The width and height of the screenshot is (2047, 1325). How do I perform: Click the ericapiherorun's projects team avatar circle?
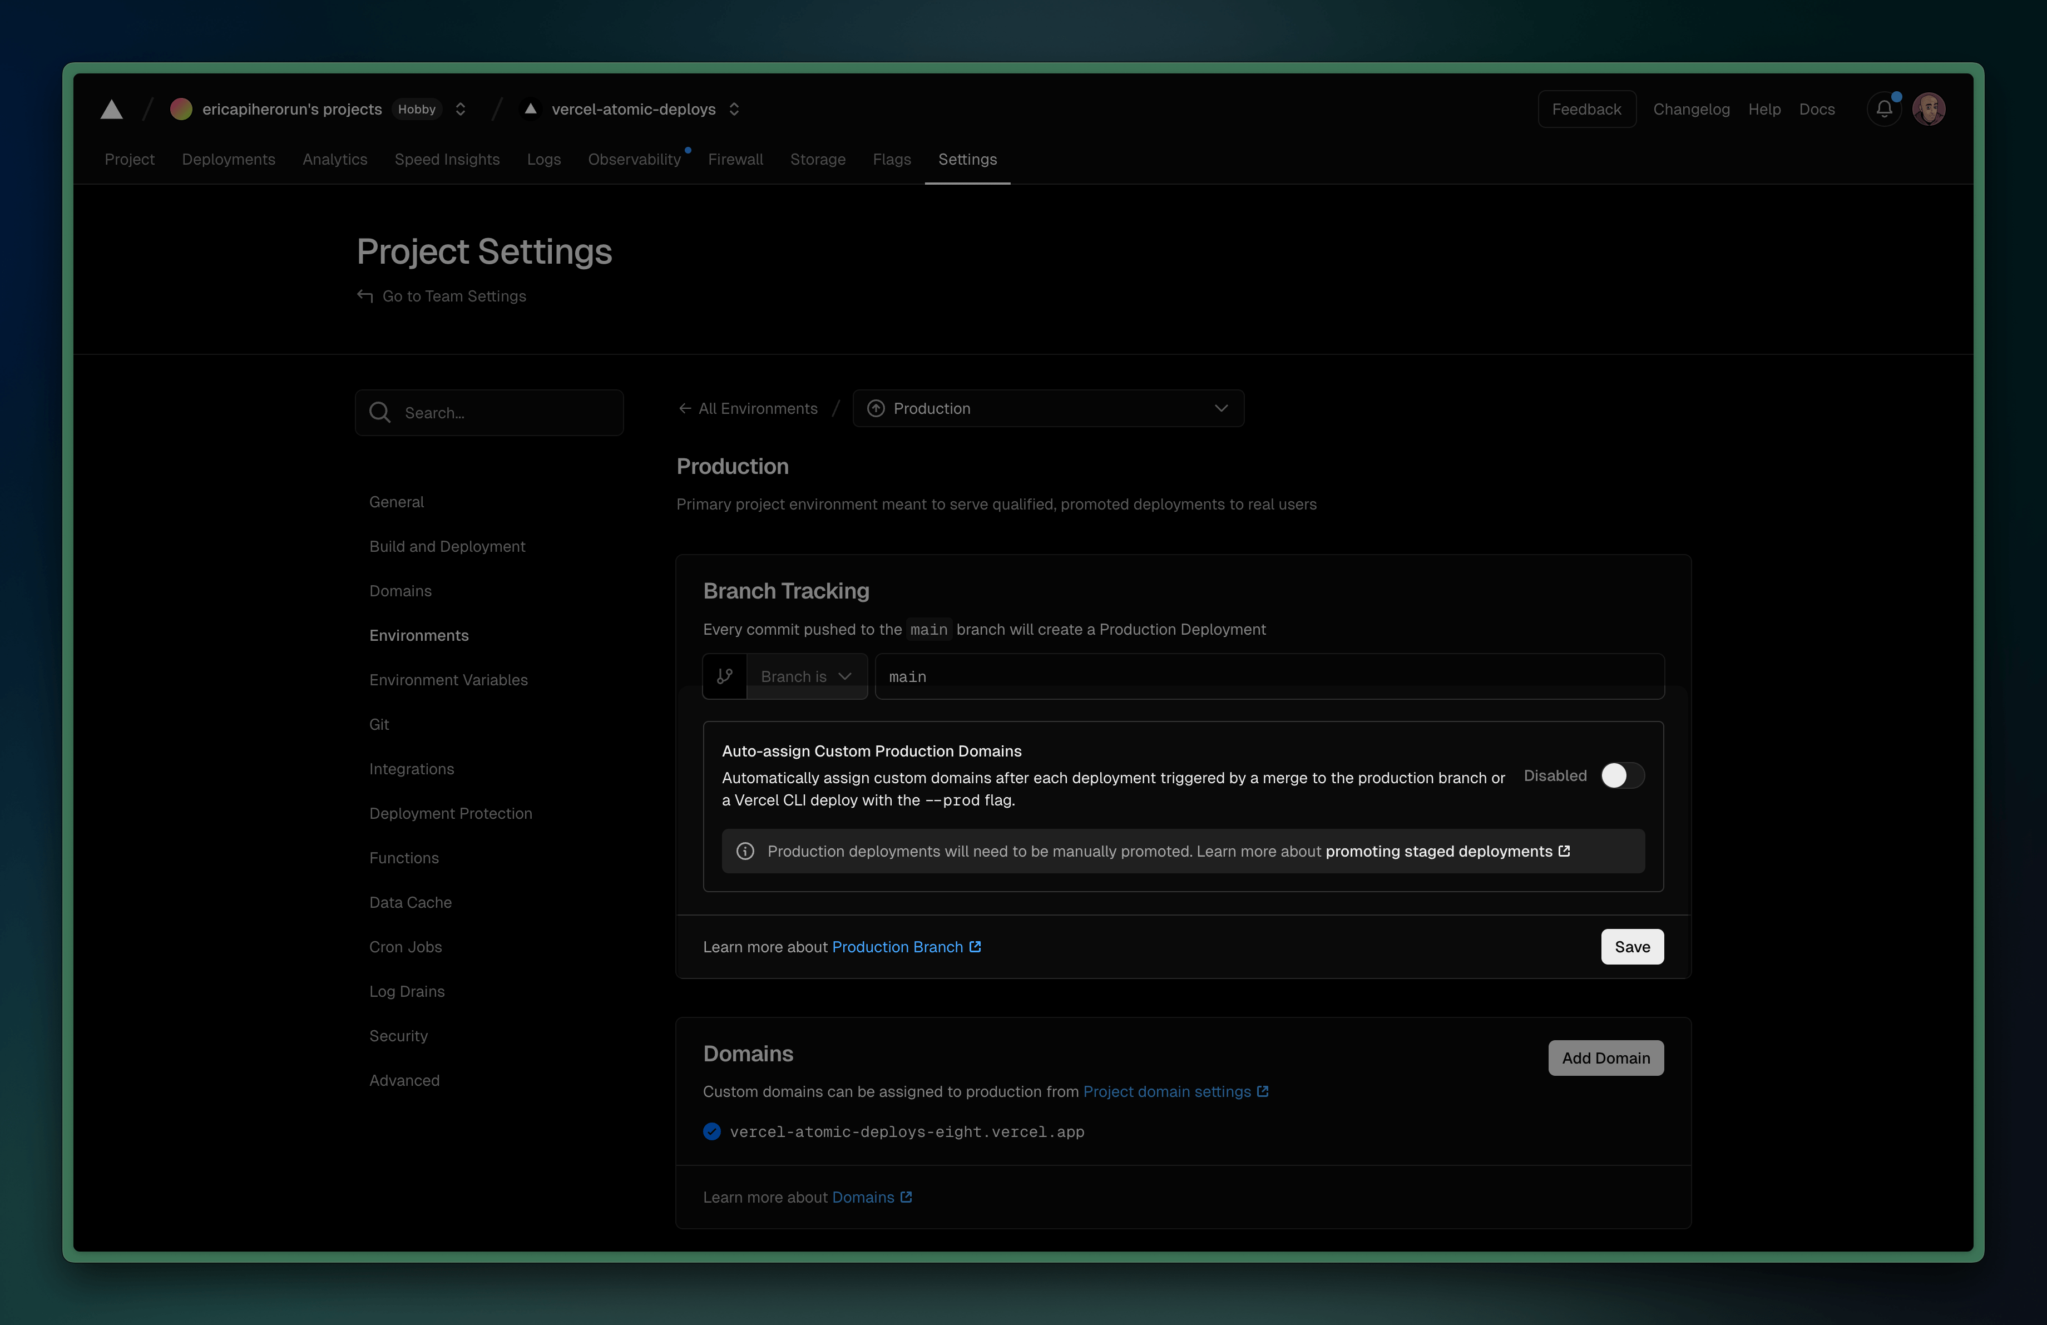click(181, 109)
